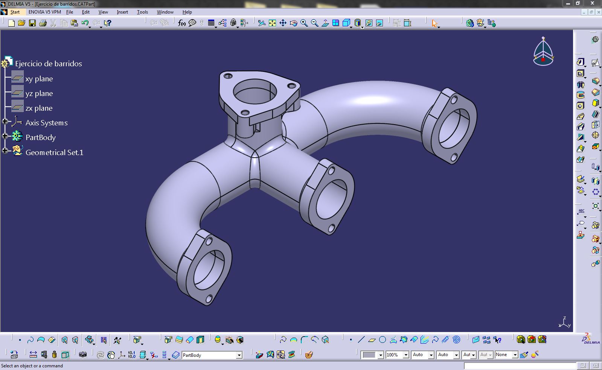Click the Line tool in bottom toolbar
Viewport: 602px width, 370px height.
(361, 340)
